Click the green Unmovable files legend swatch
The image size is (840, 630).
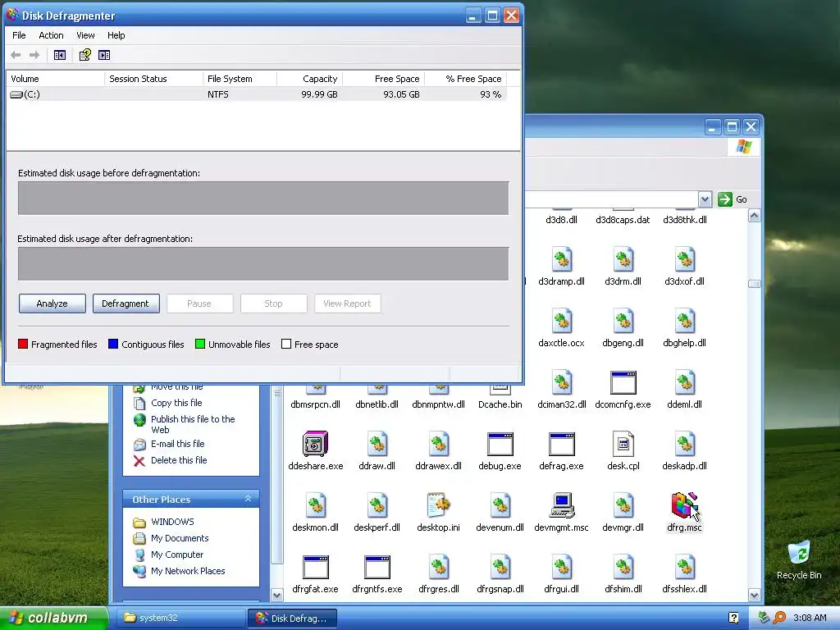[200, 344]
